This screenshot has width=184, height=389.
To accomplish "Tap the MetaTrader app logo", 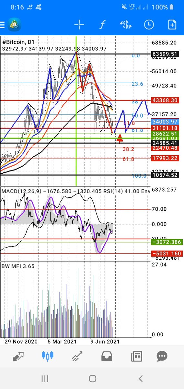I will (x=15, y=25).
